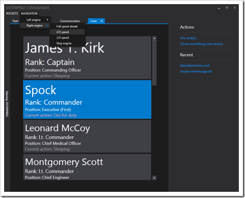Screen dimensions: 245x198
Task: Click Position: Chief Engineer text
Action: (x=47, y=177)
